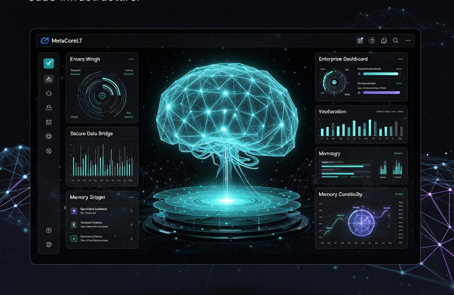Click the Memory Continuity panel title
The height and width of the screenshot is (295, 454).
point(340,194)
